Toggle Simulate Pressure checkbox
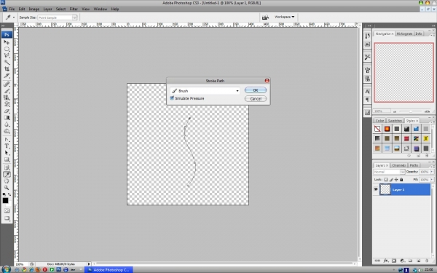 [172, 98]
